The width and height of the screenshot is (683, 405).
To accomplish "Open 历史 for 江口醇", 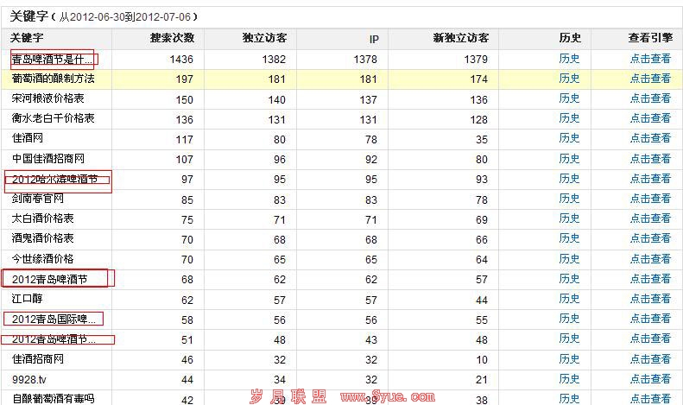I will click(x=569, y=299).
